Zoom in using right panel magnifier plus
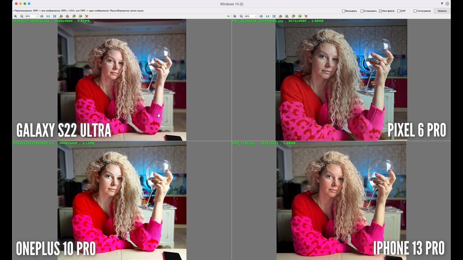 pyautogui.click(x=235, y=16)
